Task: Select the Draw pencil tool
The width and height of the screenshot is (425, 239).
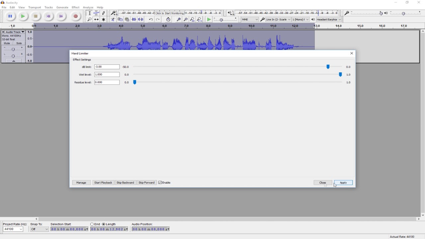Action: (104, 13)
